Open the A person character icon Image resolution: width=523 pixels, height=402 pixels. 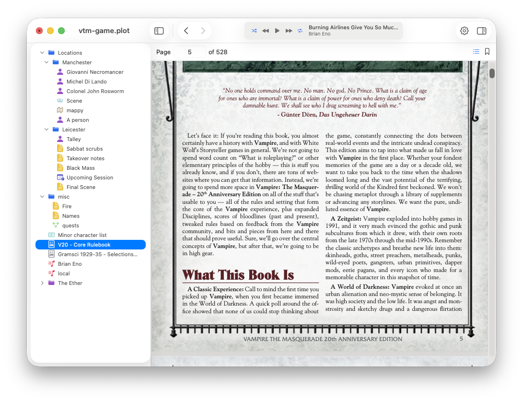coord(60,120)
